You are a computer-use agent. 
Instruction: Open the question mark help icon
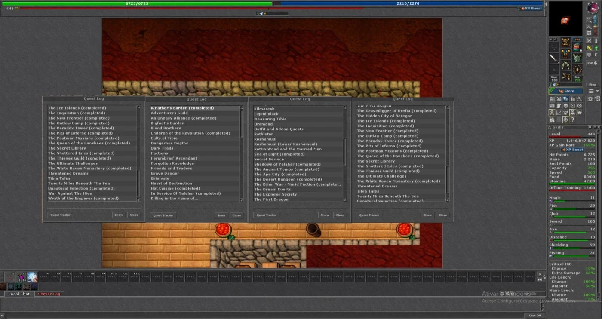(572, 120)
